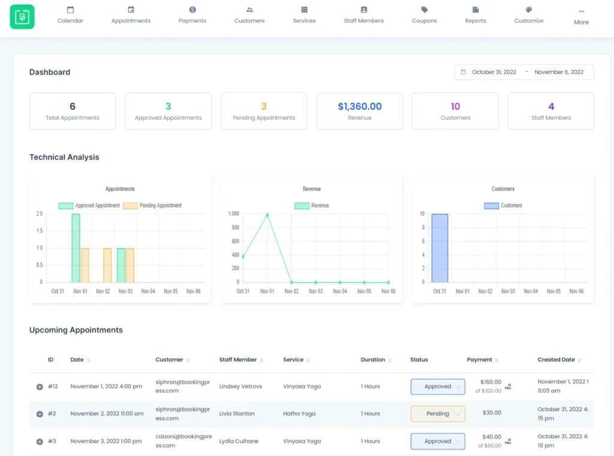Open Pending status dropdown for appointment #2

click(438, 413)
